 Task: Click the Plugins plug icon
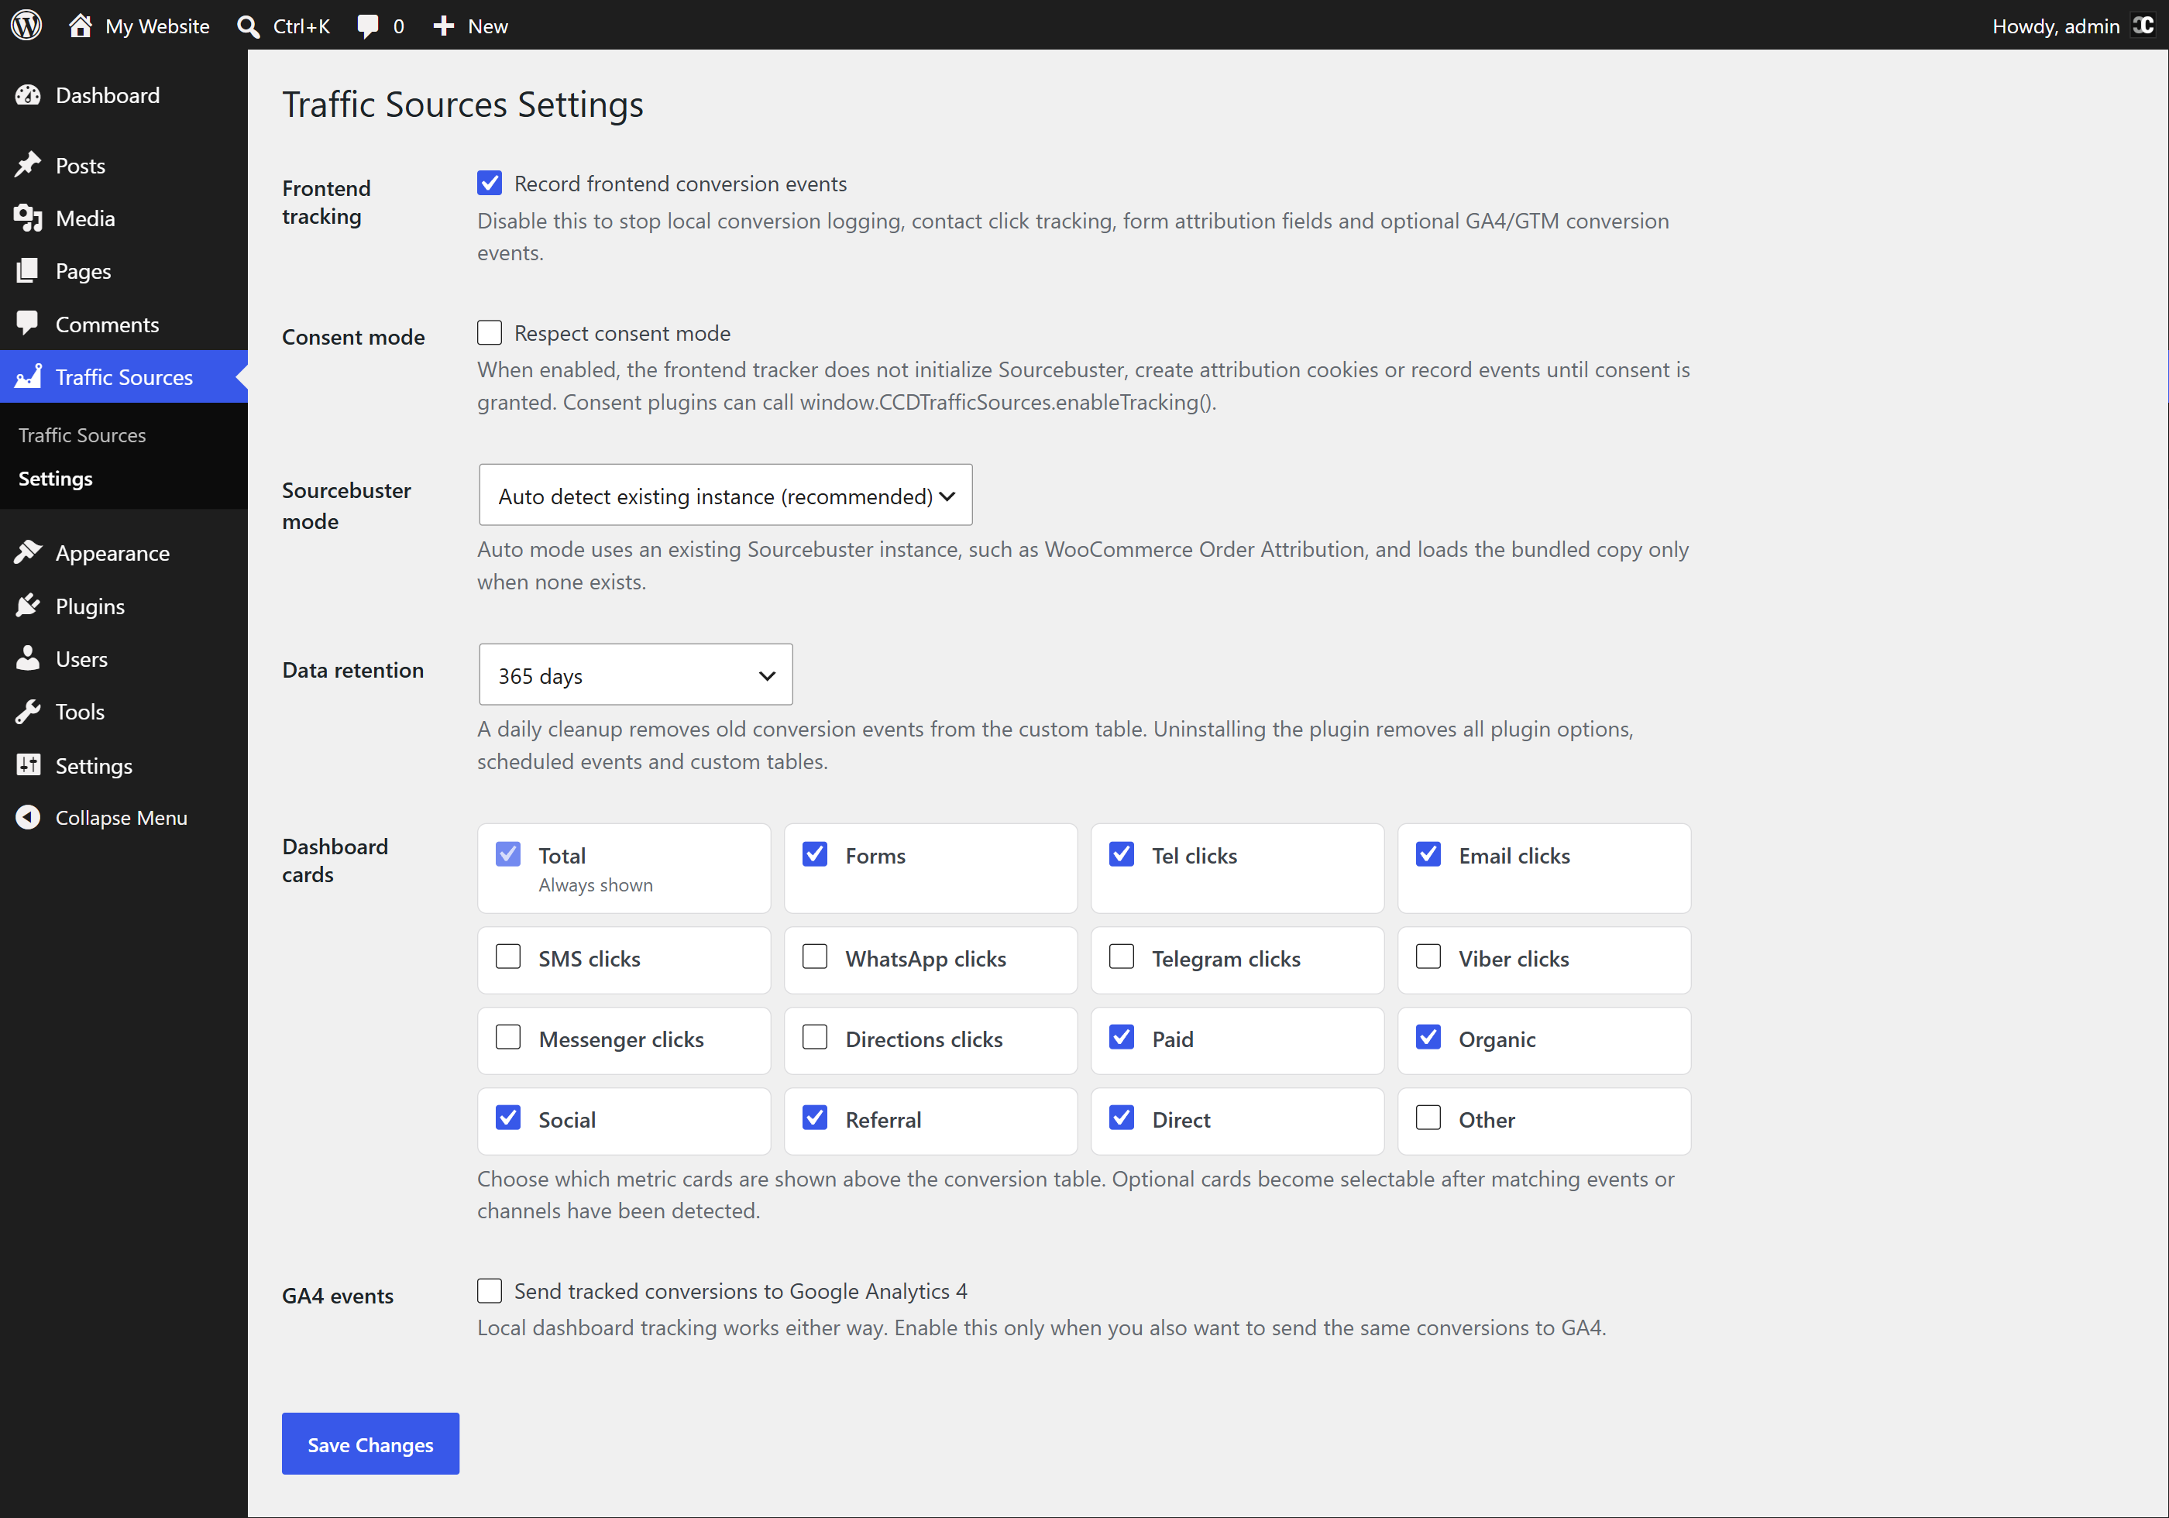(x=29, y=605)
